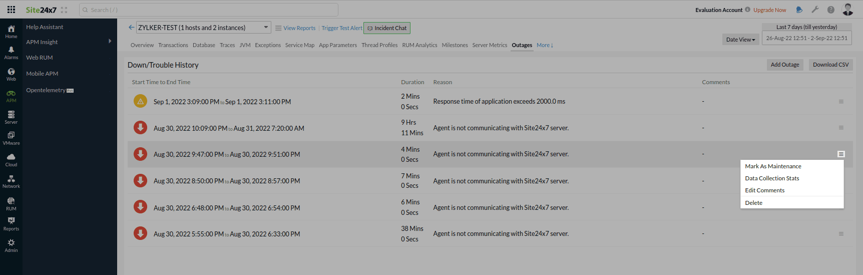The width and height of the screenshot is (863, 275).
Task: Click the help question mark icon
Action: pyautogui.click(x=831, y=10)
